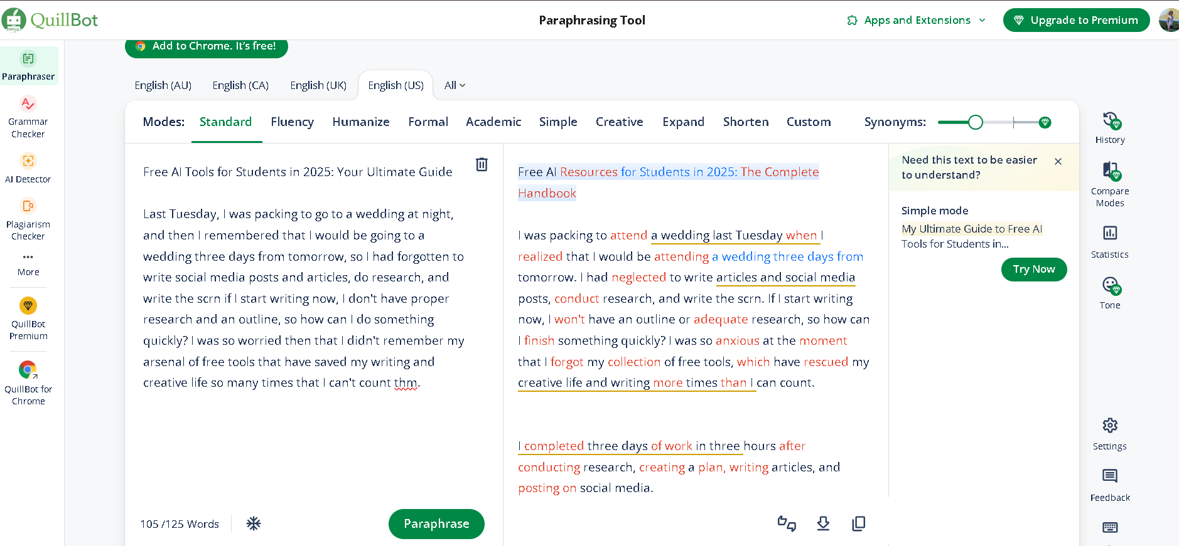This screenshot has width=1179, height=546.
Task: Switch to English (AU) tab
Action: [163, 85]
